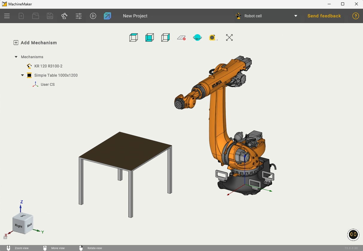
Task: Click the teal orbit rotate sphere icon
Action: click(x=197, y=37)
